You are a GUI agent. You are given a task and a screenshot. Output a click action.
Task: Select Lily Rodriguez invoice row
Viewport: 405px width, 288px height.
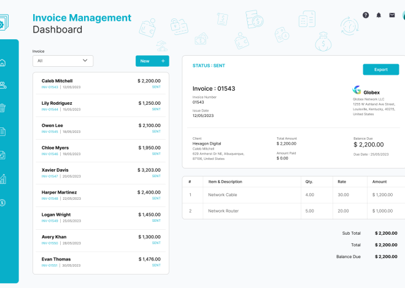pos(101,106)
